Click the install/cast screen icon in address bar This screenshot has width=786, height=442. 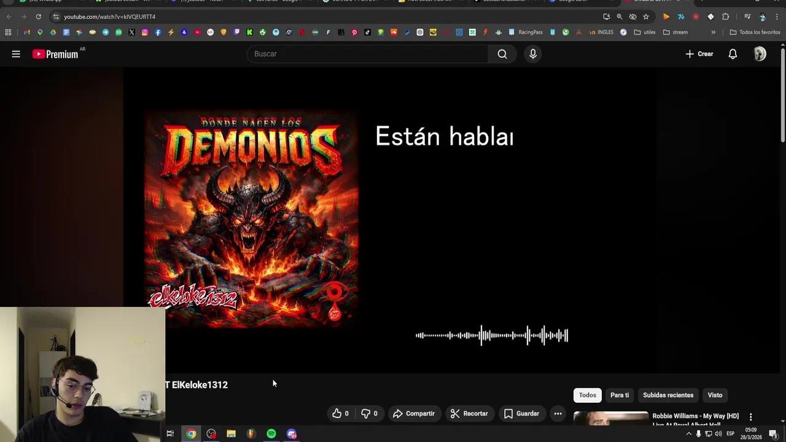(x=607, y=17)
